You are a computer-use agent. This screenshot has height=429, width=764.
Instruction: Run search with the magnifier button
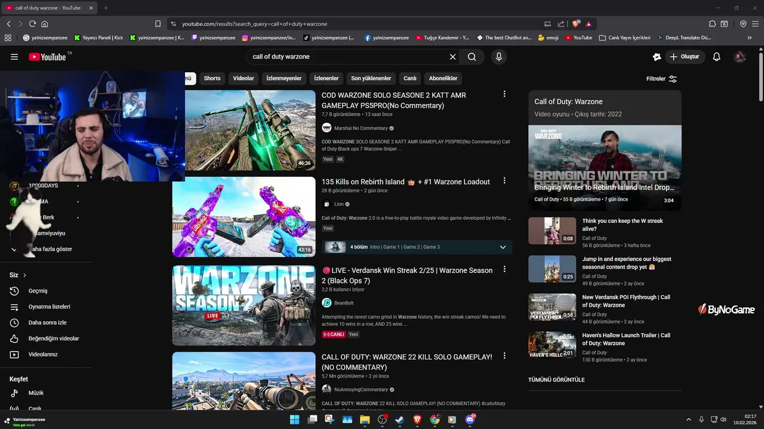click(x=472, y=57)
